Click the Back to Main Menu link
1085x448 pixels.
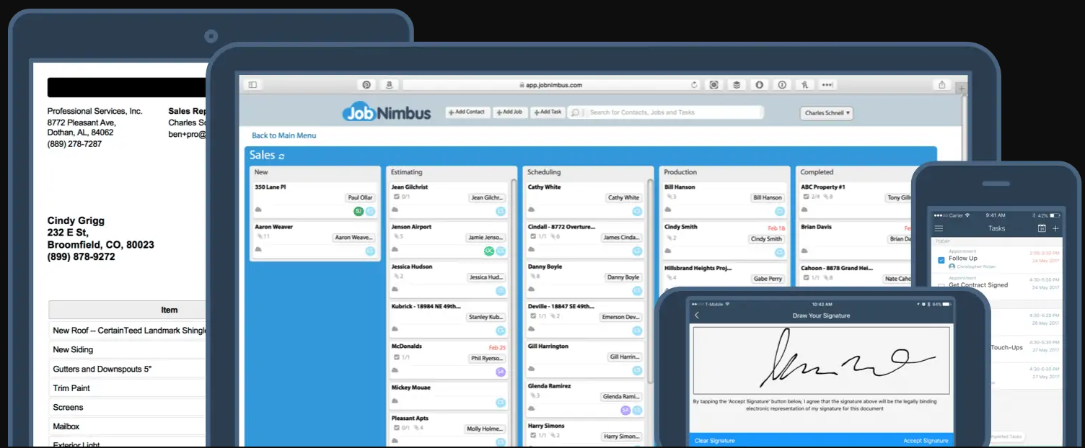(284, 135)
